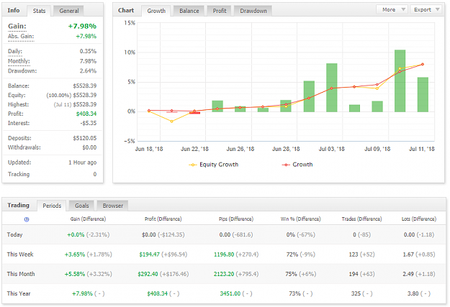Click This Week gain +3.65%

click(75, 255)
